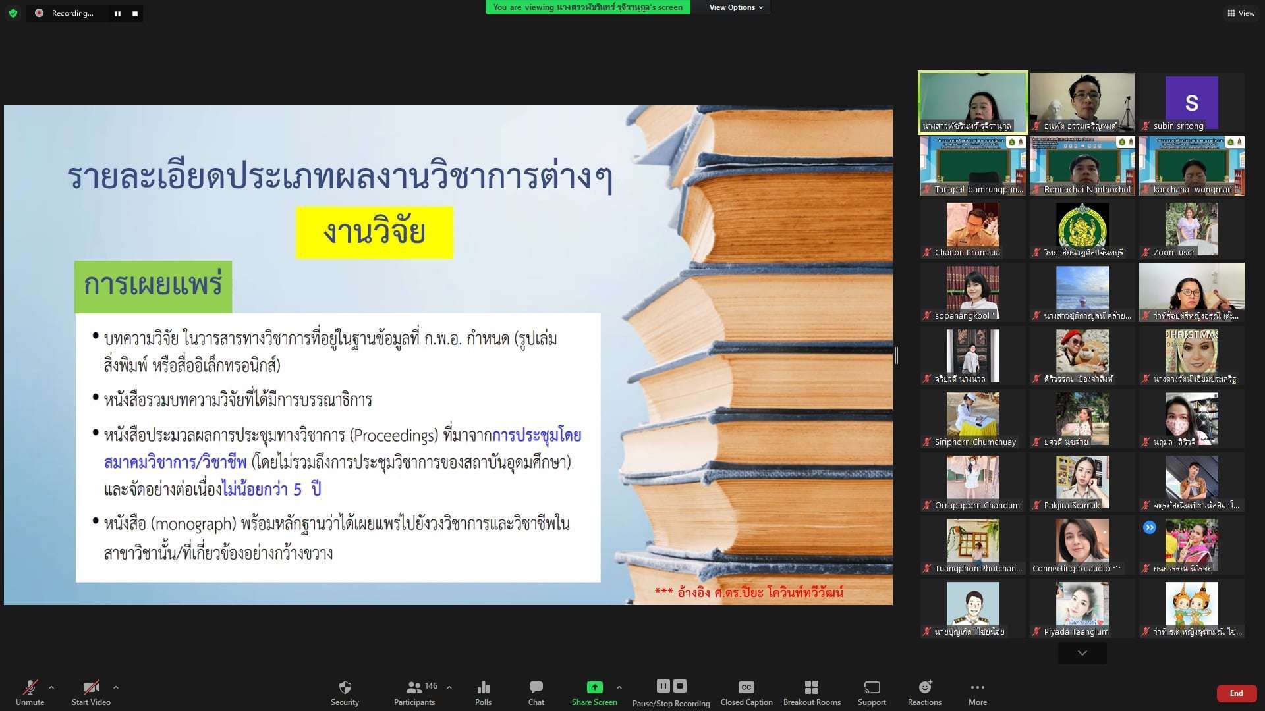This screenshot has width=1265, height=711.
Task: Enable Closed Caption
Action: click(x=746, y=693)
